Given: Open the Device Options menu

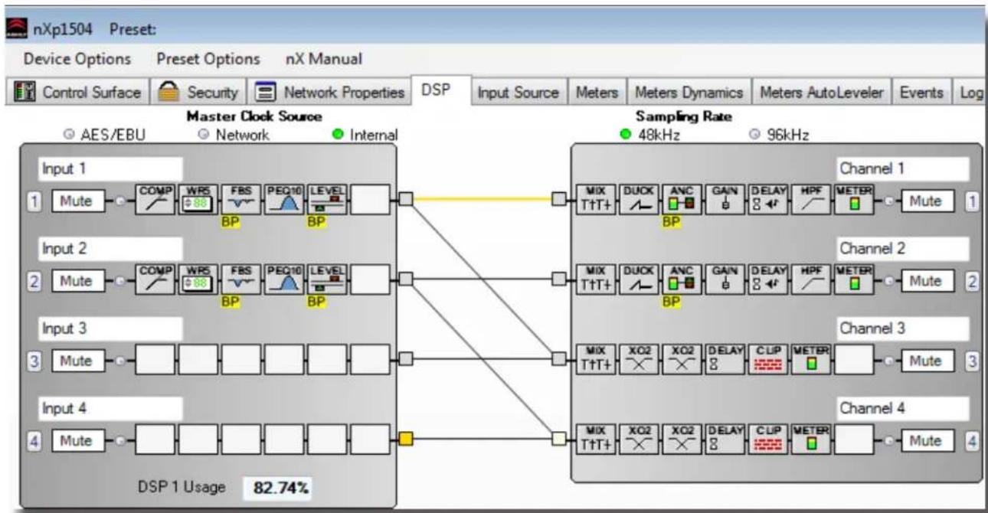Looking at the screenshot, I should click(x=77, y=58).
